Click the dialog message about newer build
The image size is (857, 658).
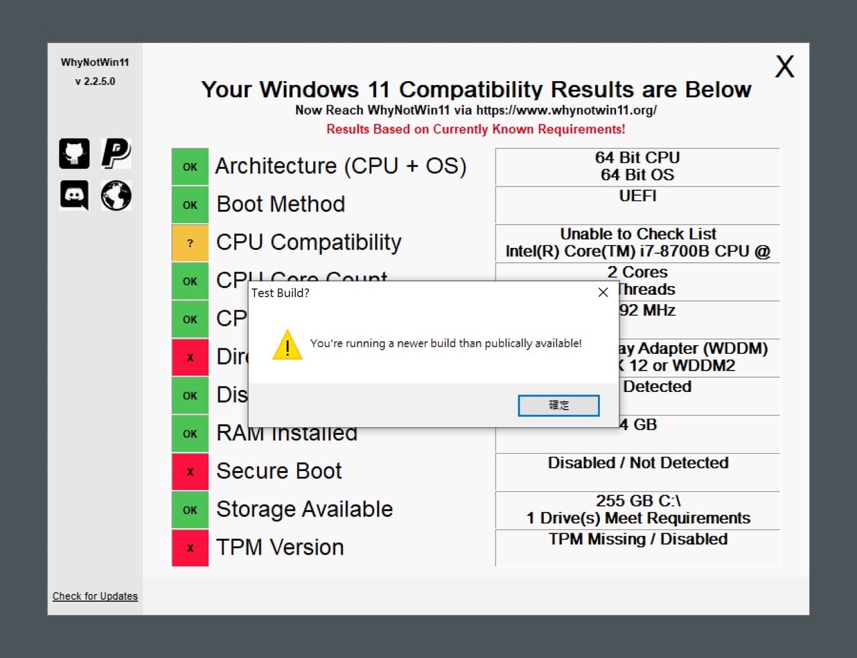446,343
